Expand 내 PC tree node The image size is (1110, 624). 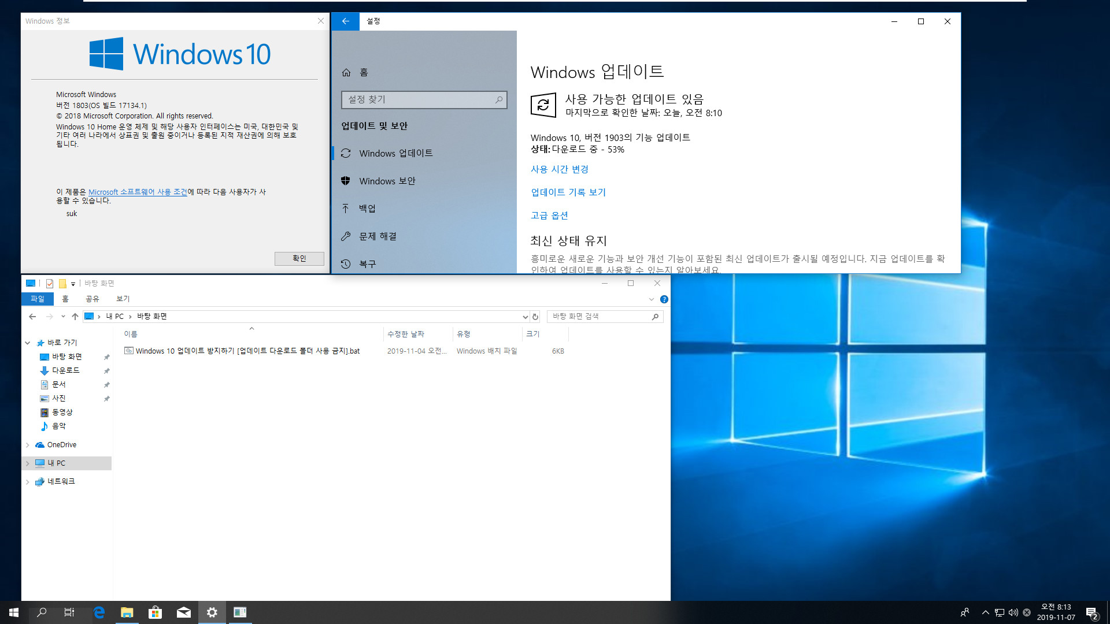coord(28,463)
